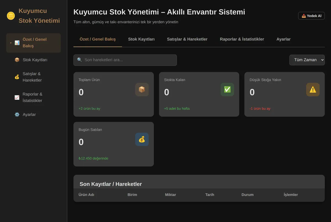The height and width of the screenshot is (222, 331).
Task: Click the Düşük Stoğa Yakın card label
Action: pyautogui.click(x=265, y=80)
